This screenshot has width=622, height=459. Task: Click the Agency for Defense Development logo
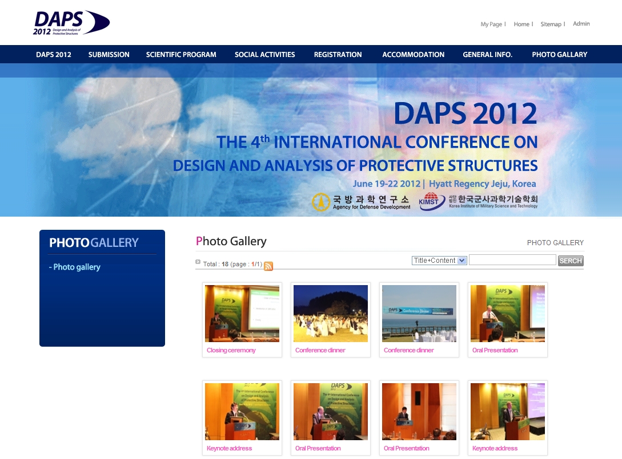click(361, 202)
